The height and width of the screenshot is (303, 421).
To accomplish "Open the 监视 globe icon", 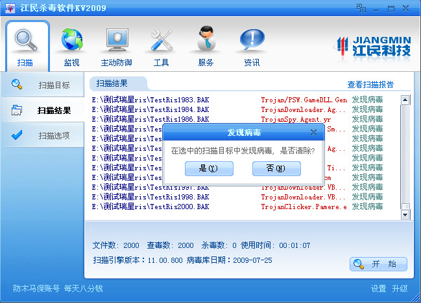I will pos(72,39).
